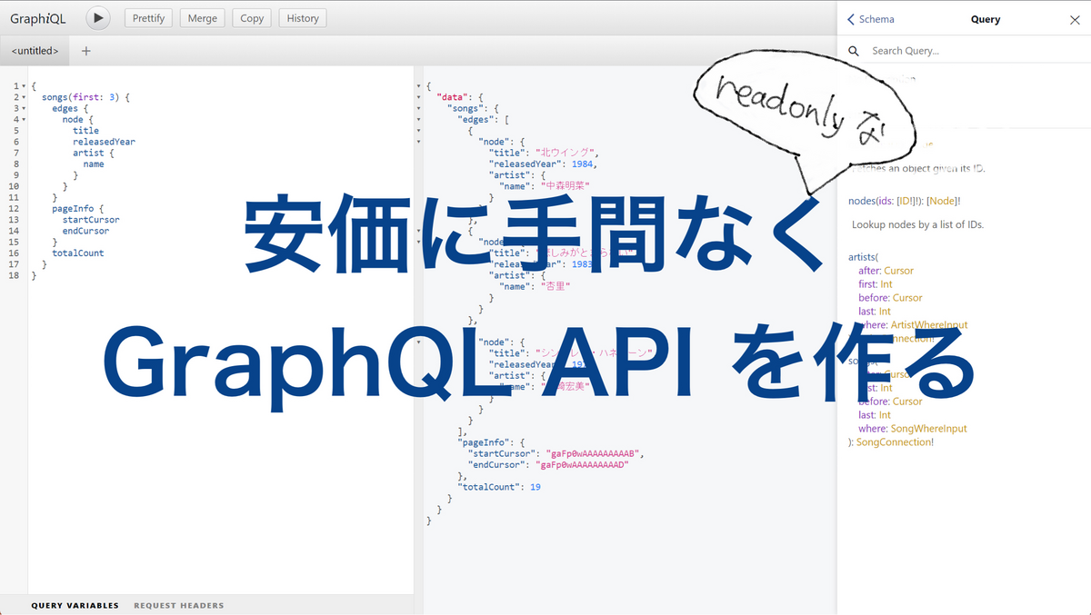
Task: Select line number 18 in gutter
Action: (15, 275)
